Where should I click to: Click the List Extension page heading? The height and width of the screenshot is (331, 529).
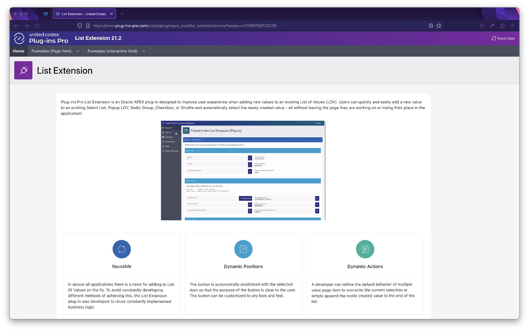65,71
